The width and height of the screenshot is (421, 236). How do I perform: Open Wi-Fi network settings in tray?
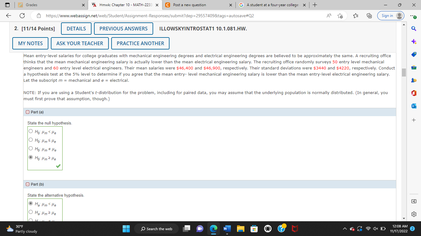click(x=368, y=229)
